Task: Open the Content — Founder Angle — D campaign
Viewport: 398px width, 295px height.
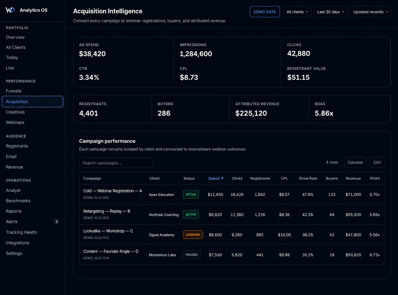Action: (111, 251)
